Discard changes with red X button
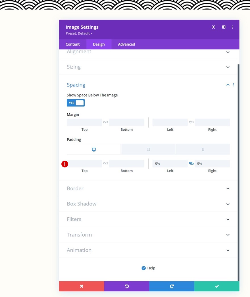 (82, 286)
